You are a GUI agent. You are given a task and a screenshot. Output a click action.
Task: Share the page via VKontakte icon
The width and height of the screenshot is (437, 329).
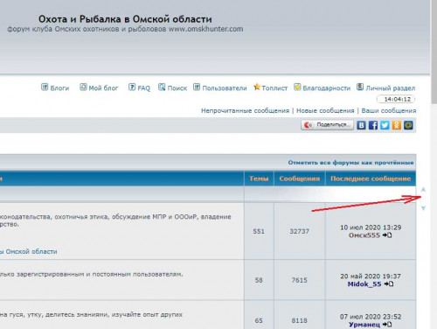click(x=361, y=125)
